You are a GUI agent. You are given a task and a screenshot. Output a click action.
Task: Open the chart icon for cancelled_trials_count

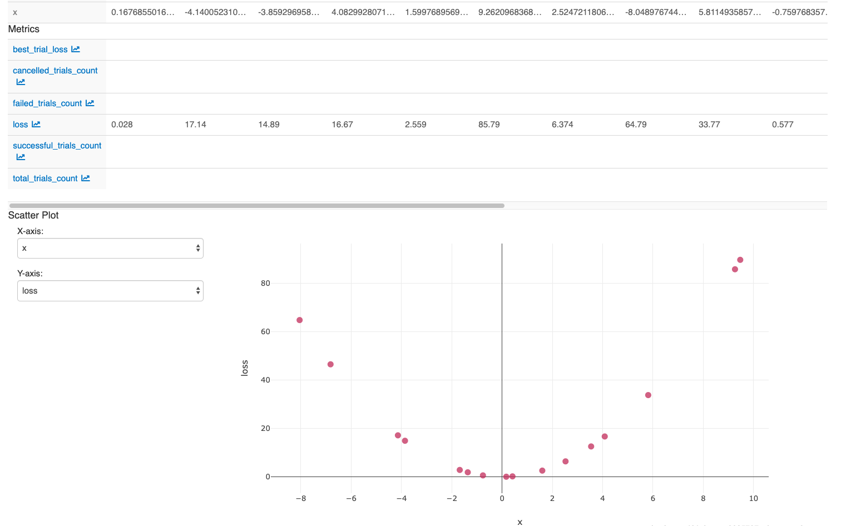point(20,82)
